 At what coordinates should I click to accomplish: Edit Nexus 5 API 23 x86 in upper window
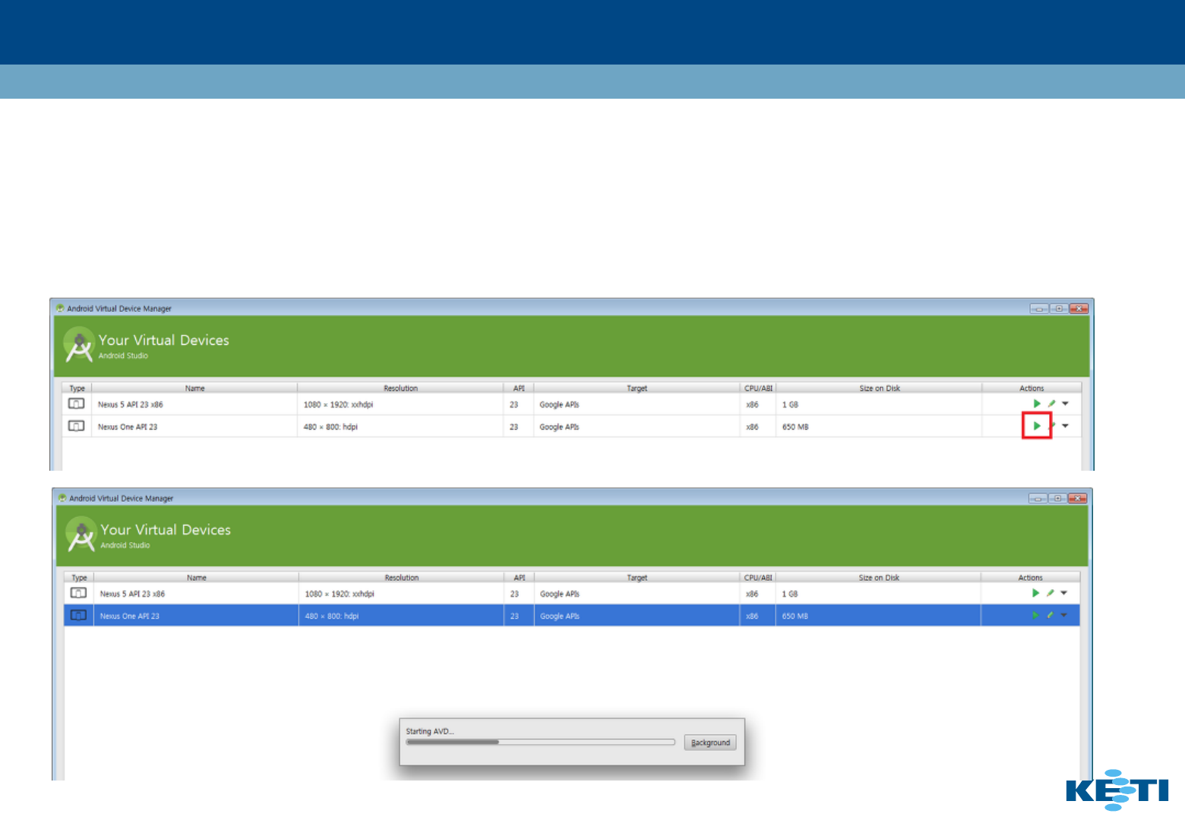[x=1052, y=404]
